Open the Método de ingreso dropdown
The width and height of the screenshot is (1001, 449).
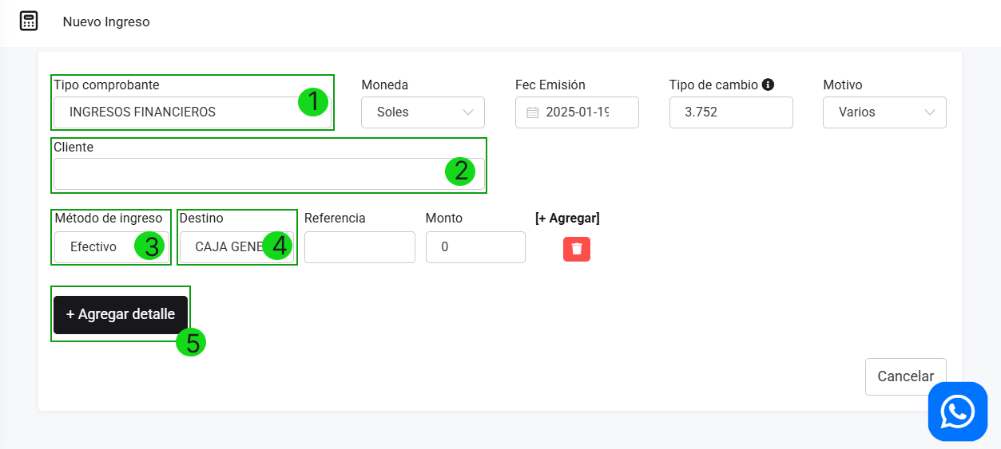pos(96,247)
